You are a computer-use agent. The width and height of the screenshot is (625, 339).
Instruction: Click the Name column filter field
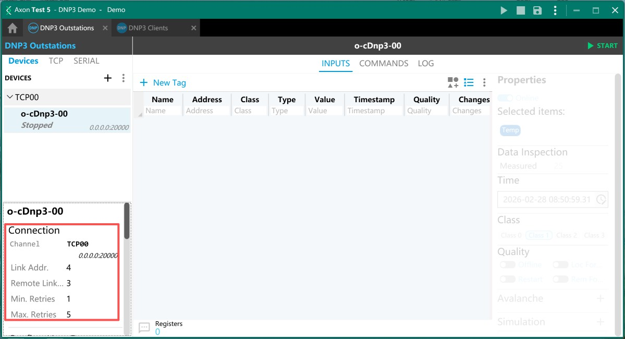tap(163, 111)
